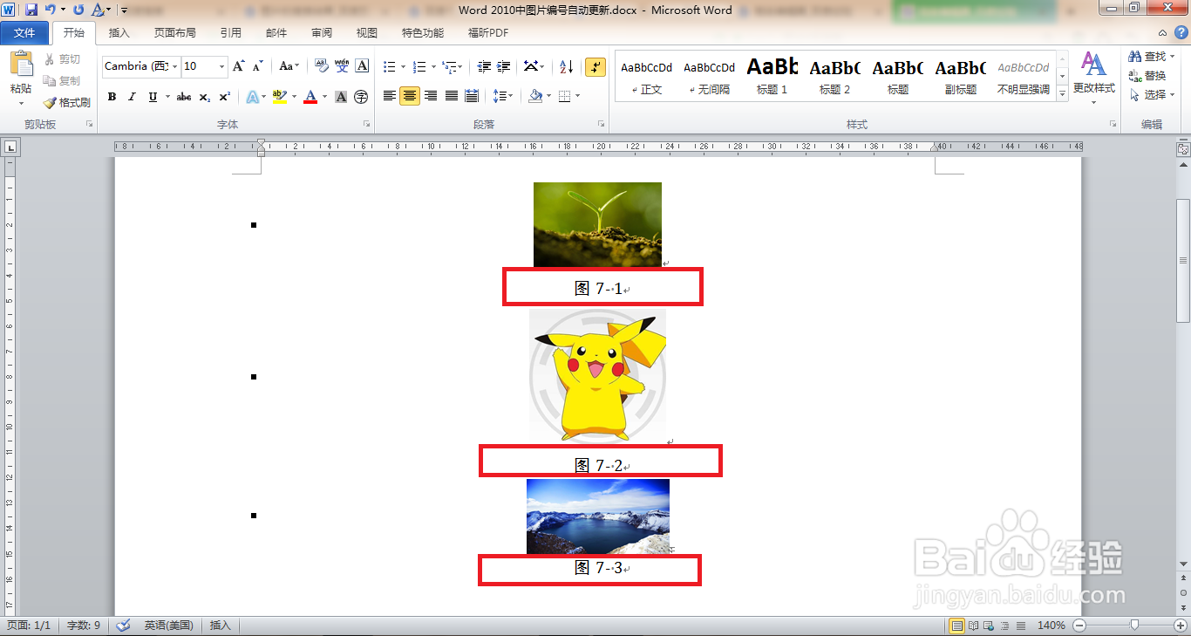
Task: Click the 英语(美国) language indicator
Action: point(168,626)
